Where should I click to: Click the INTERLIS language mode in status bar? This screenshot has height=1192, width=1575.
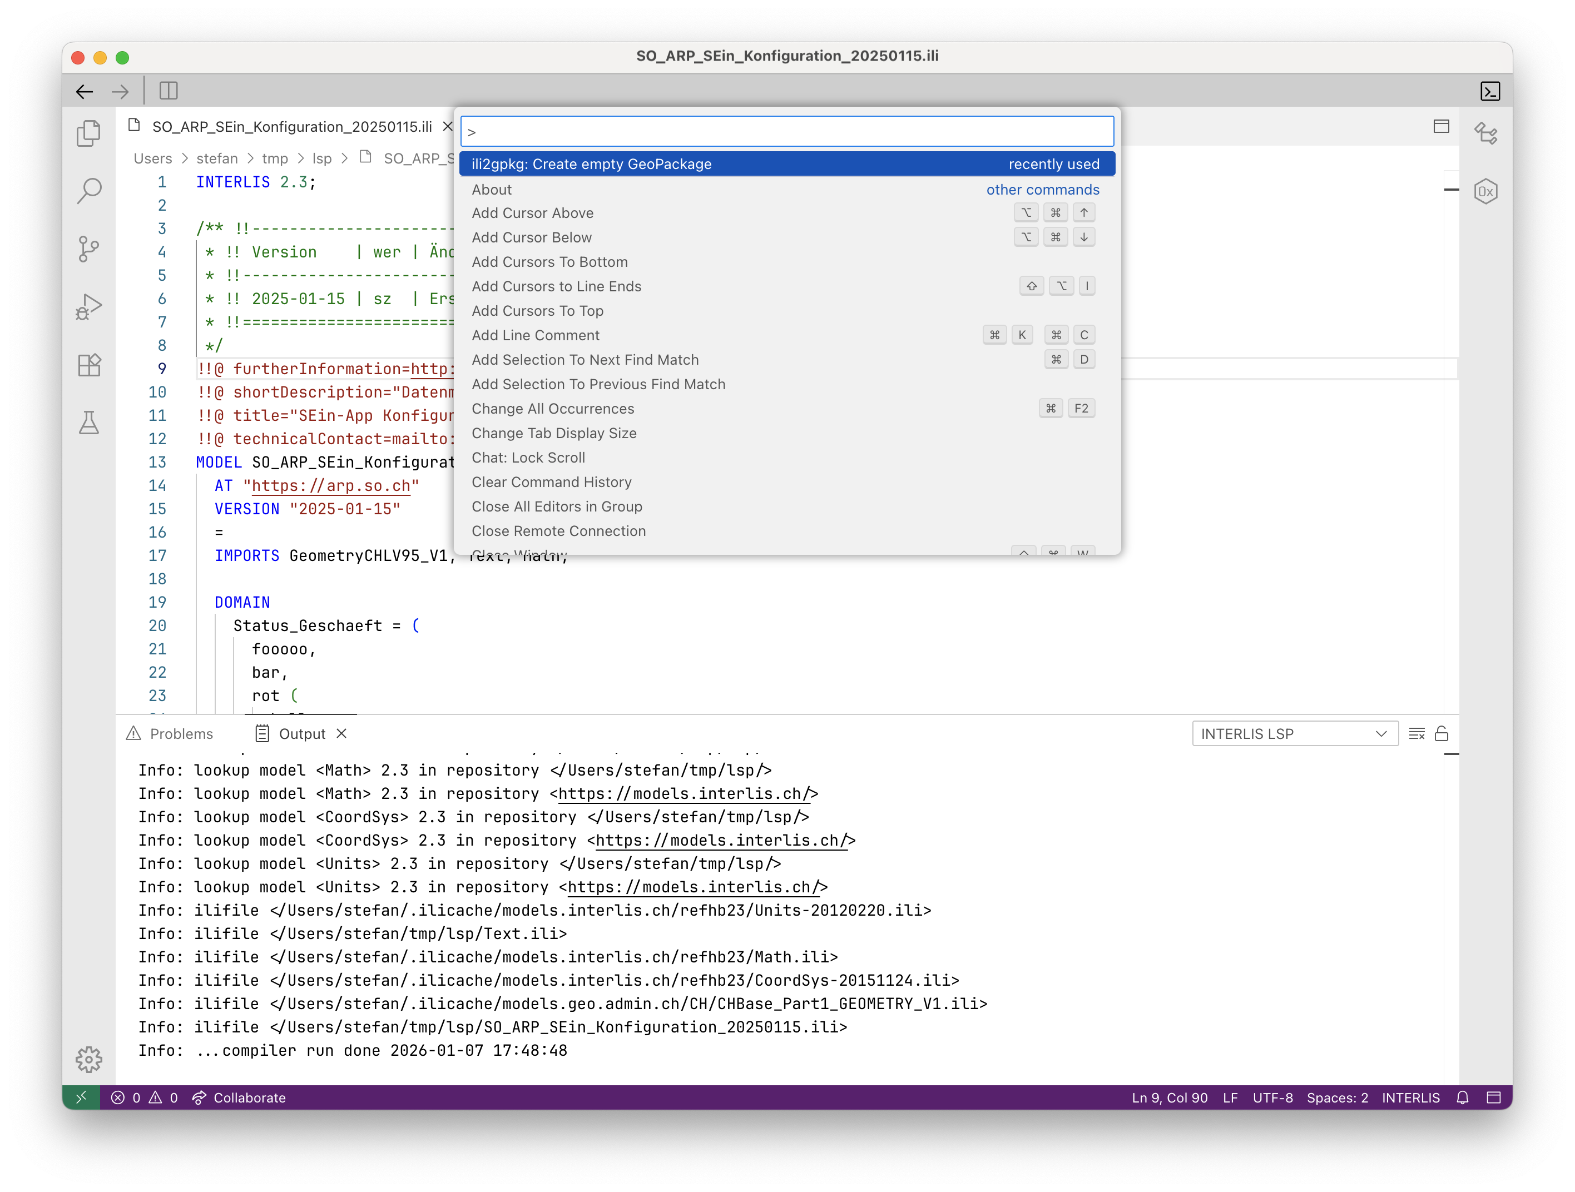coord(1410,1097)
